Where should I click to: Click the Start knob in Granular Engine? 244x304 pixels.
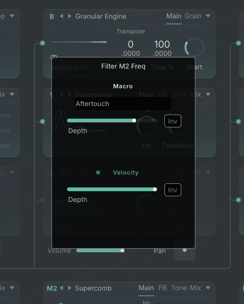(x=194, y=47)
